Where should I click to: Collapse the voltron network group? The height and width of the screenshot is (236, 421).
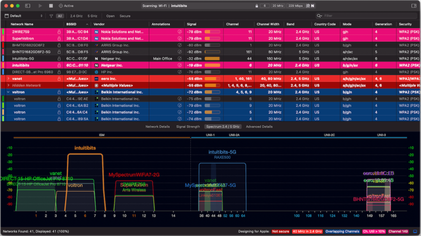[x=8, y=92]
